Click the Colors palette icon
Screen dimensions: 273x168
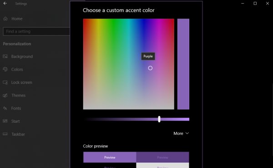pyautogui.click(x=5, y=69)
